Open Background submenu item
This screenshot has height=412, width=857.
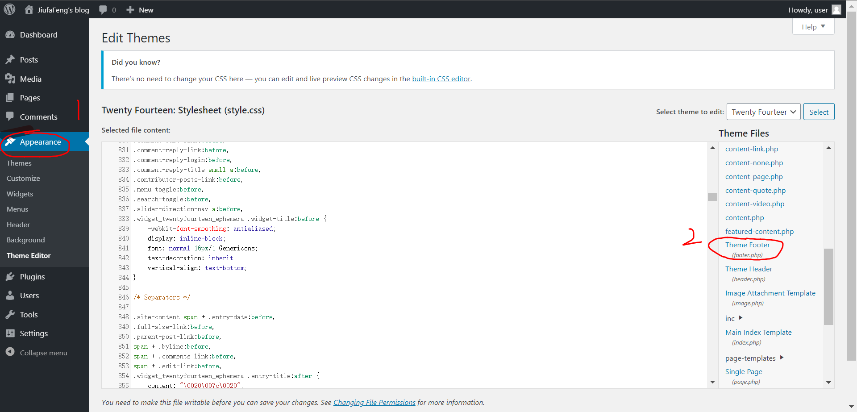pos(26,240)
